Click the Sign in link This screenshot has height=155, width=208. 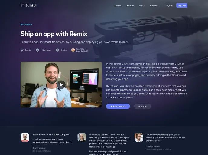coord(169,5)
